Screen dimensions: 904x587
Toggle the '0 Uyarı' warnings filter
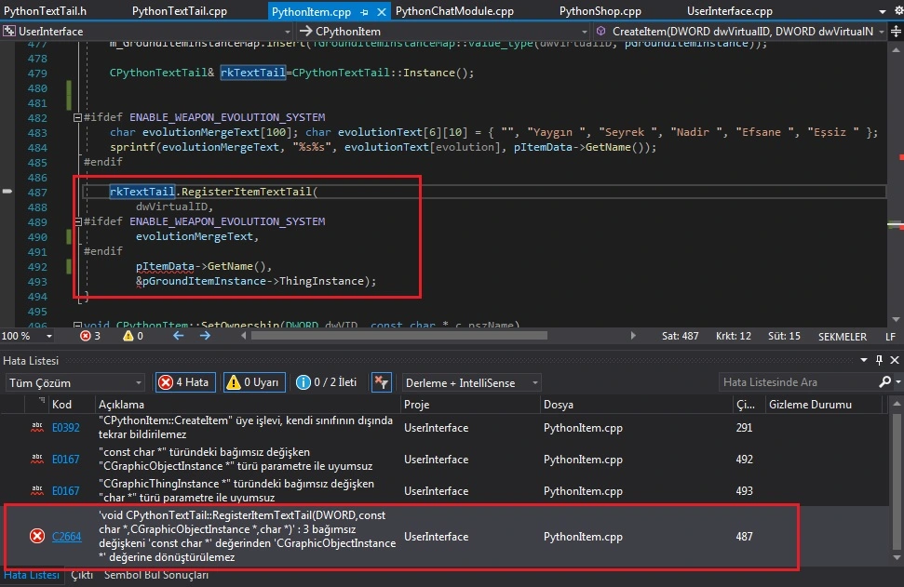pos(253,382)
